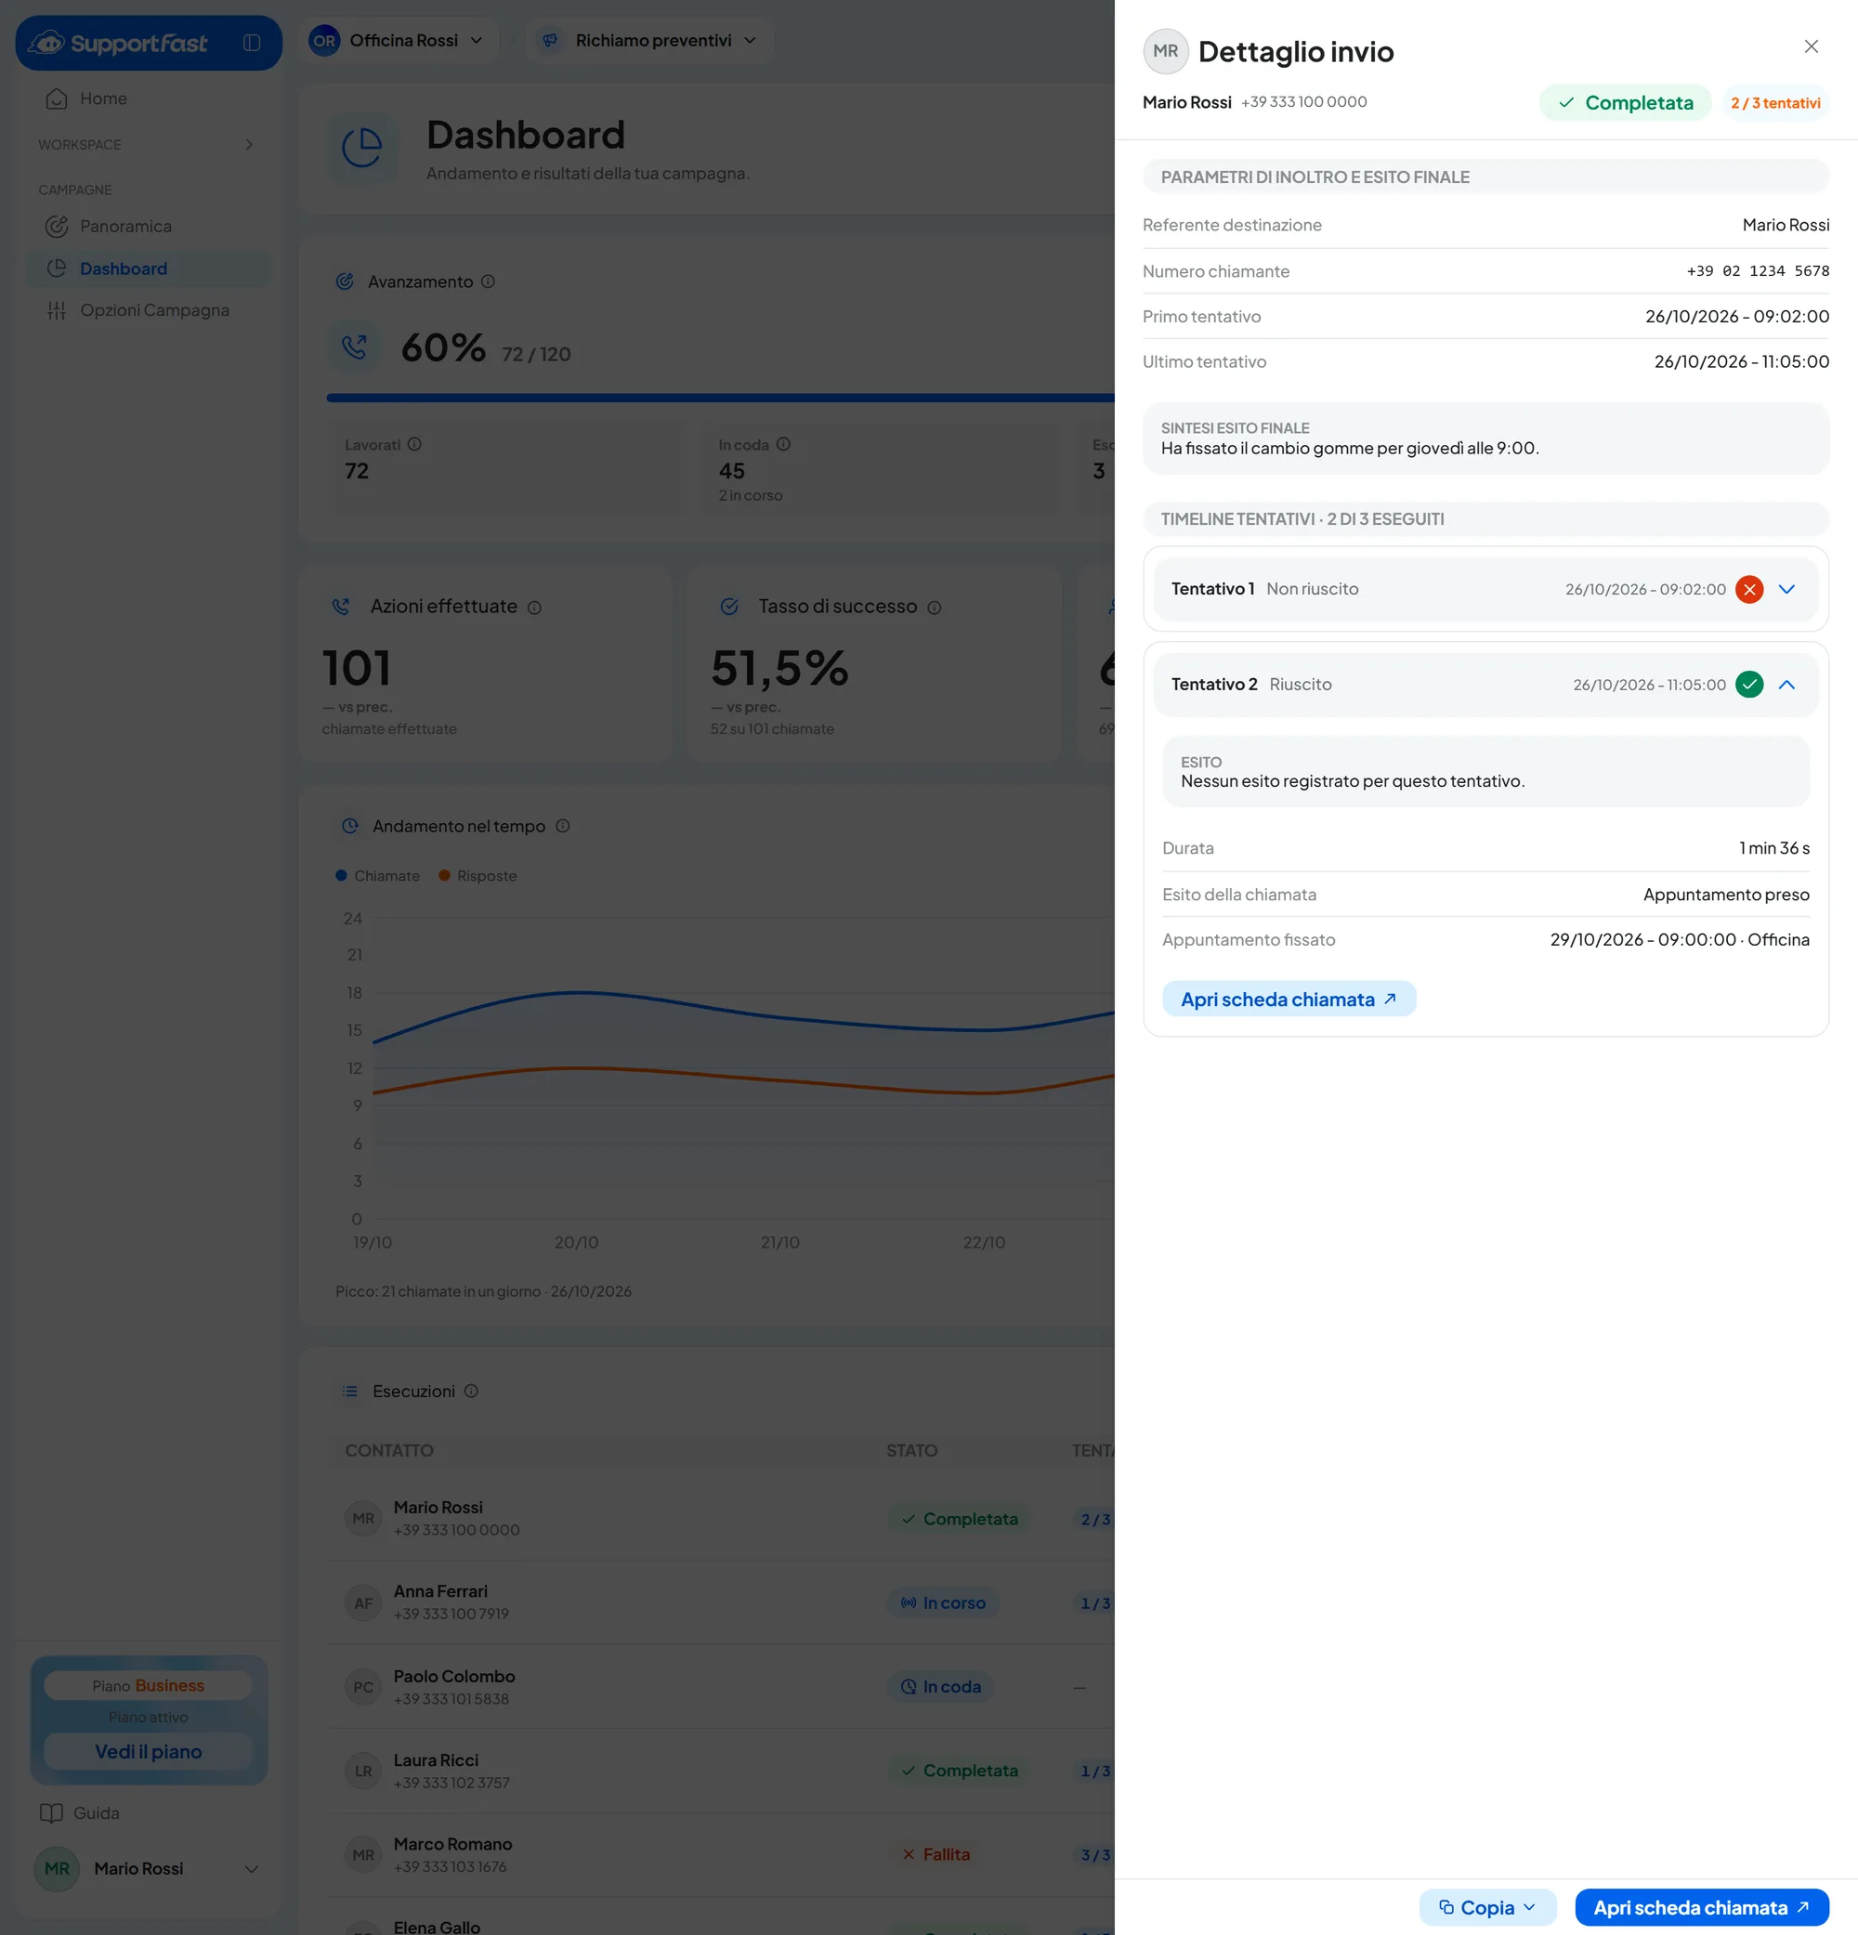The image size is (1858, 1935).
Task: Expand the WORKSPACE sidebar section
Action: [x=146, y=144]
